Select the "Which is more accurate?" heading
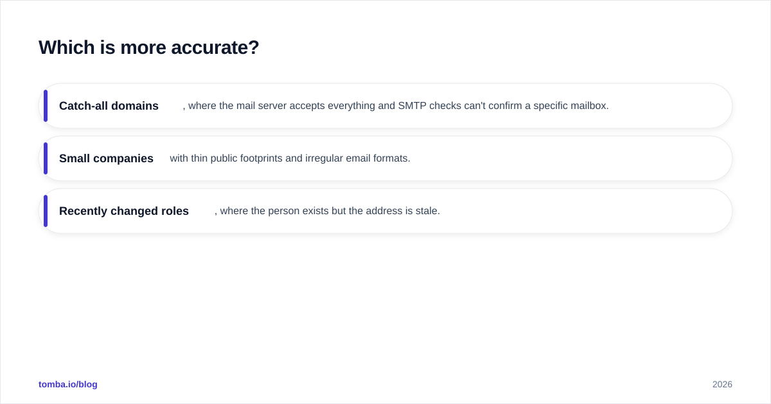This screenshot has width=771, height=404. pyautogui.click(x=149, y=47)
